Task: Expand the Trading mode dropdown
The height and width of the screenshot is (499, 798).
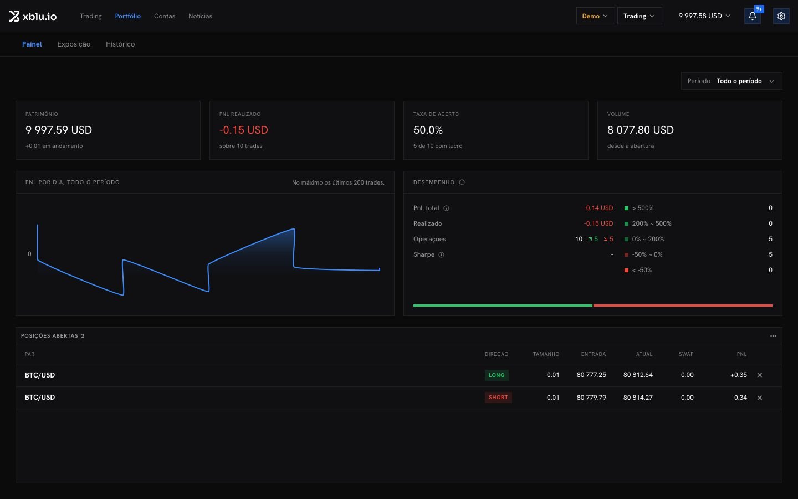Action: click(x=639, y=16)
